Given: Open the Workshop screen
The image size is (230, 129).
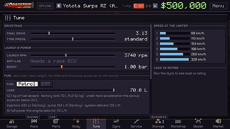Looking at the screenshot, I should click(178, 124).
